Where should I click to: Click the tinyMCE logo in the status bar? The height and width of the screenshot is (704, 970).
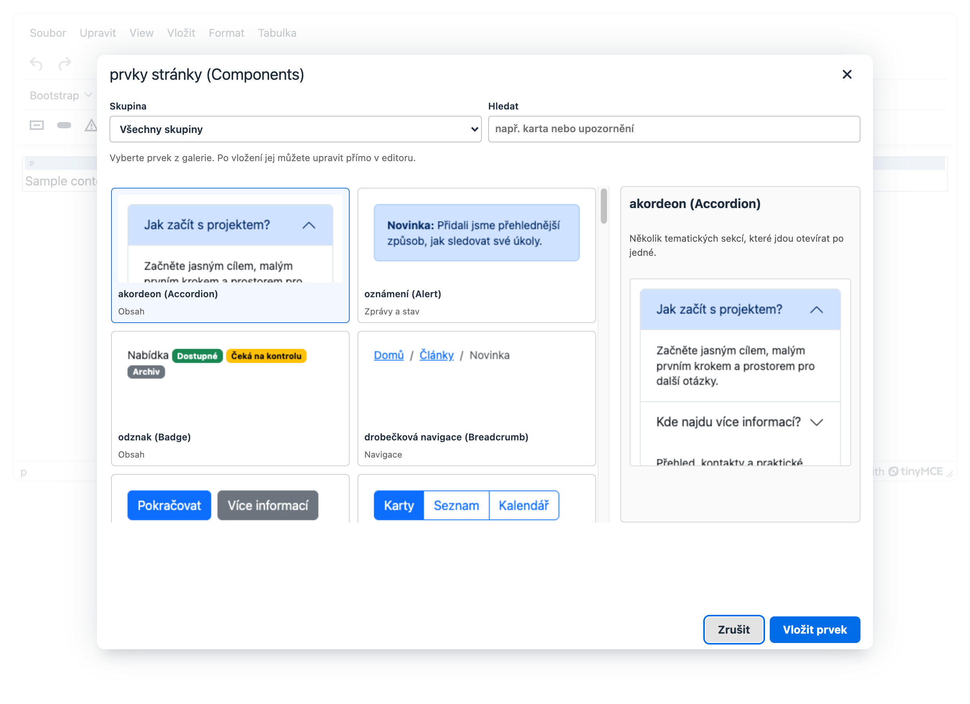pos(915,471)
